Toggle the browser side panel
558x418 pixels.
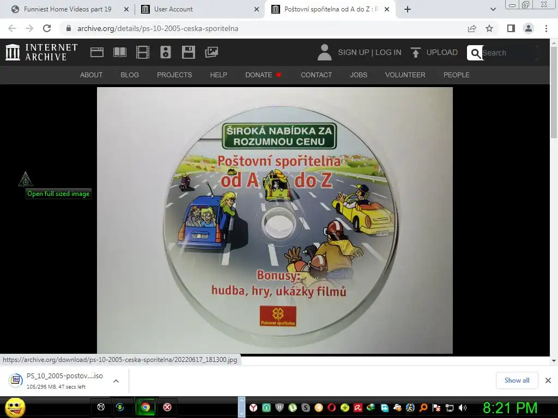point(511,28)
